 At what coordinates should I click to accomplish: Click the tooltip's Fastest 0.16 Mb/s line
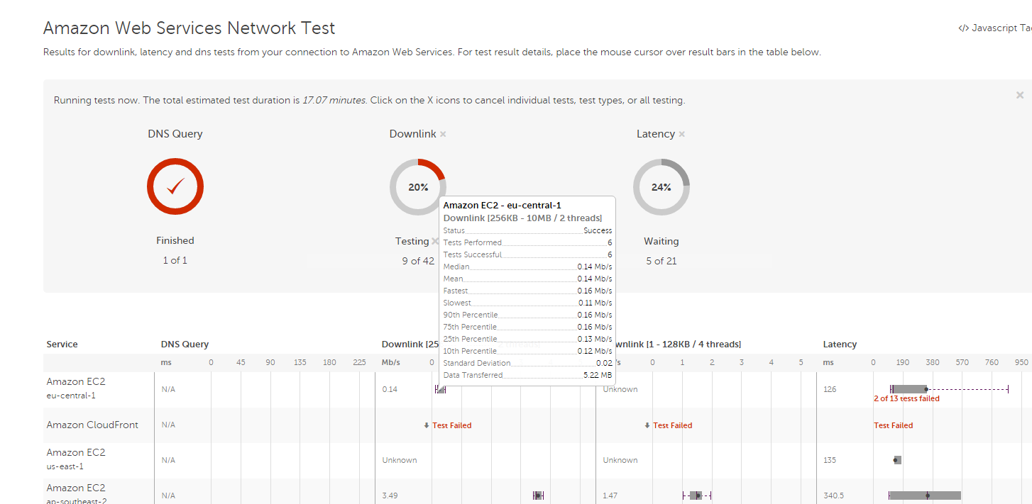point(527,291)
